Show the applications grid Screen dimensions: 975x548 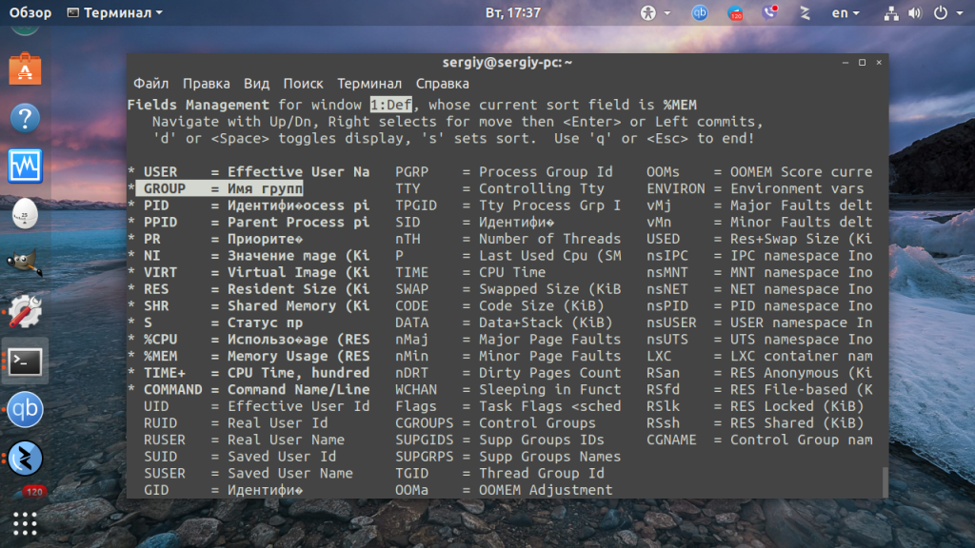(25, 524)
